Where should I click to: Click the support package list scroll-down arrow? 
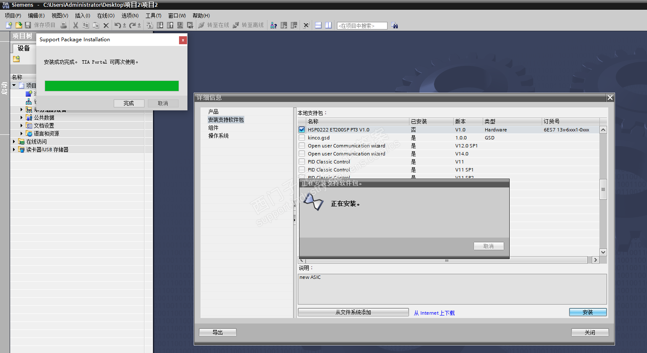pos(603,252)
